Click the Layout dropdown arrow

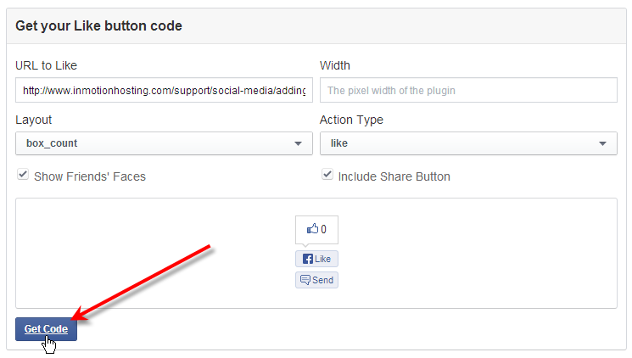298,144
